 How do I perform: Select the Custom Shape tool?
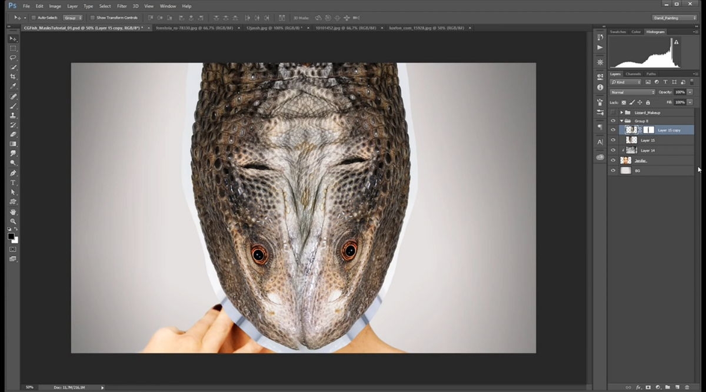point(13,202)
